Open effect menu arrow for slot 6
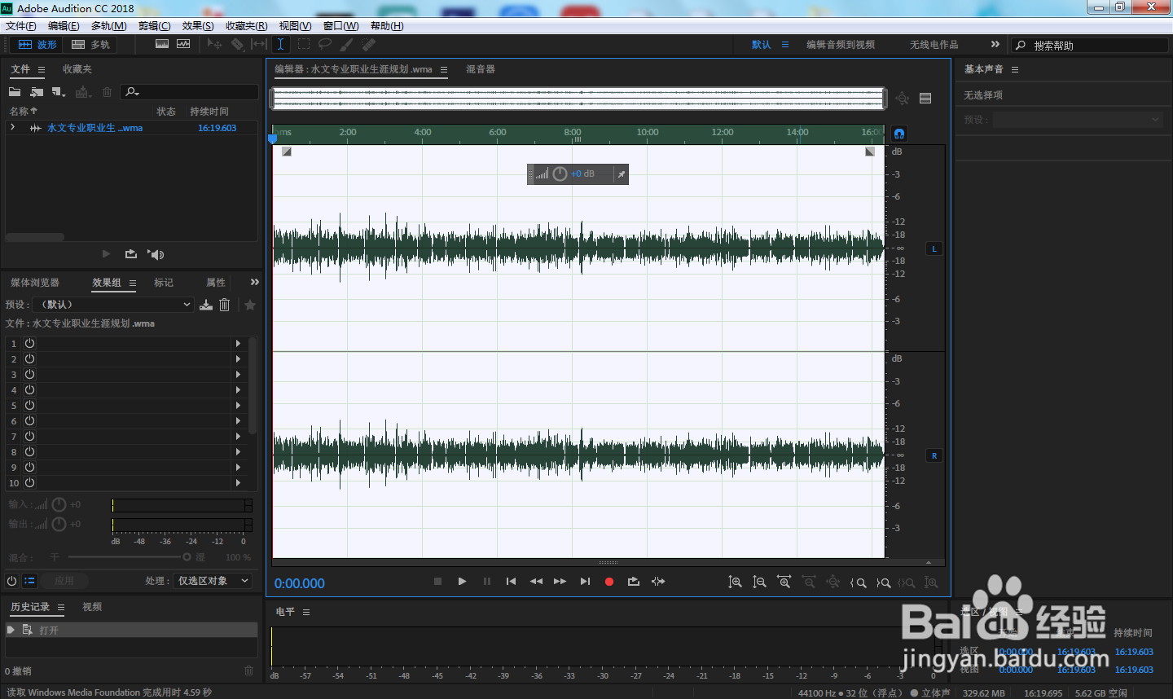This screenshot has height=699, width=1173. pos(238,421)
